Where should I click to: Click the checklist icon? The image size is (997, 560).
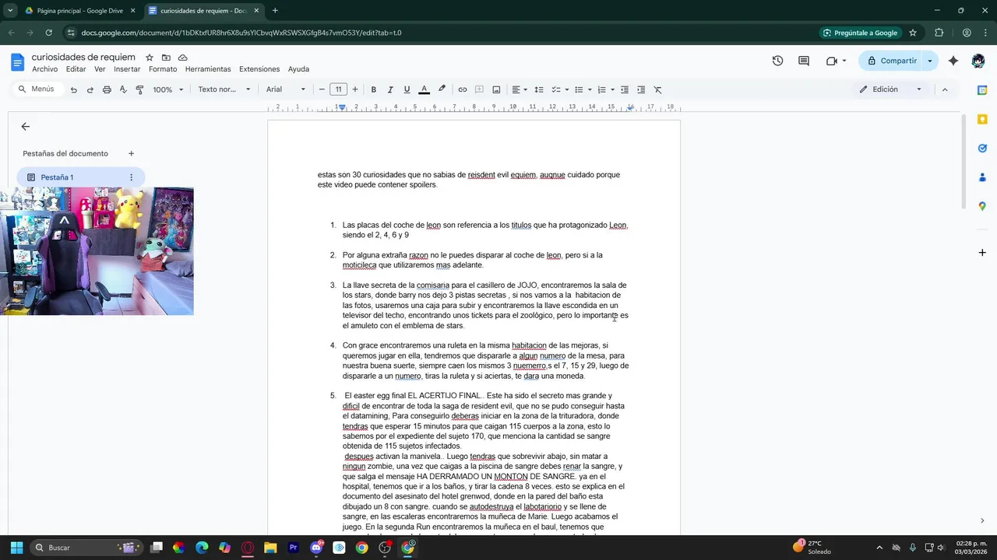(x=555, y=89)
